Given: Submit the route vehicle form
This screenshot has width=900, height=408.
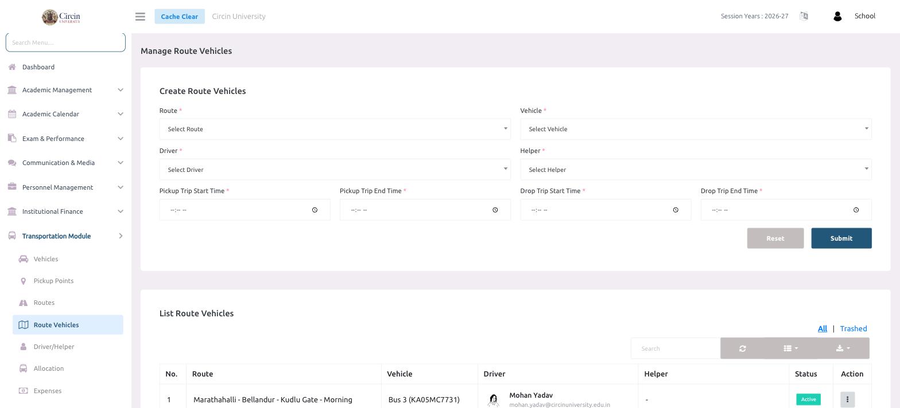Looking at the screenshot, I should click(841, 238).
